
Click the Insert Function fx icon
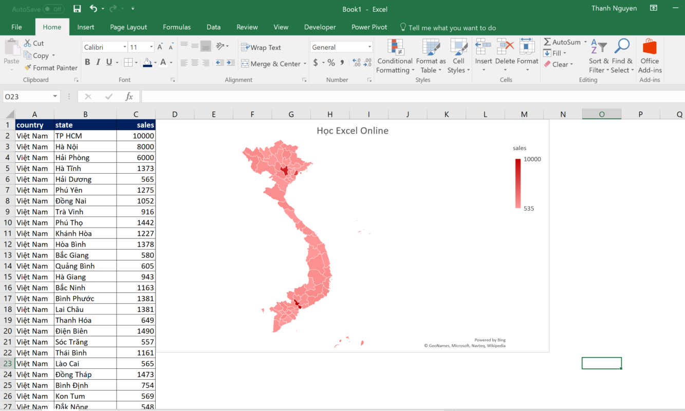129,97
